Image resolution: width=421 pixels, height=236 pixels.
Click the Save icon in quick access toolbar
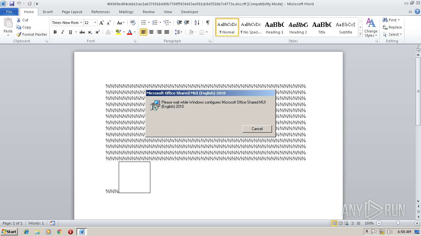tap(12, 4)
